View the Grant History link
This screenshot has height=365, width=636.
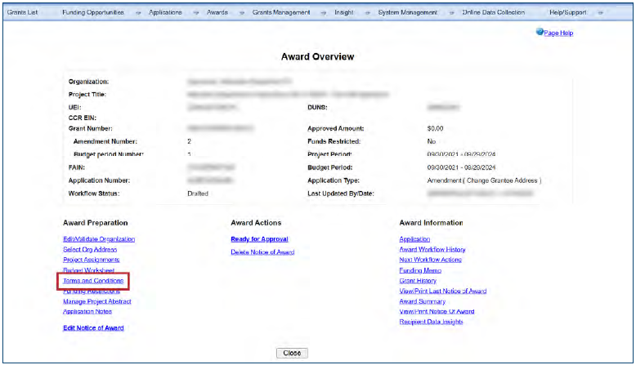coord(418,281)
